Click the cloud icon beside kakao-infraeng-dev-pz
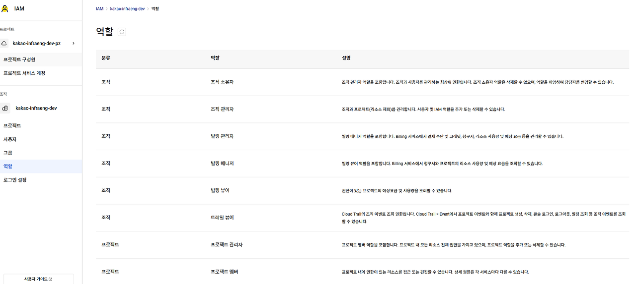The width and height of the screenshot is (636, 284). 4,43
